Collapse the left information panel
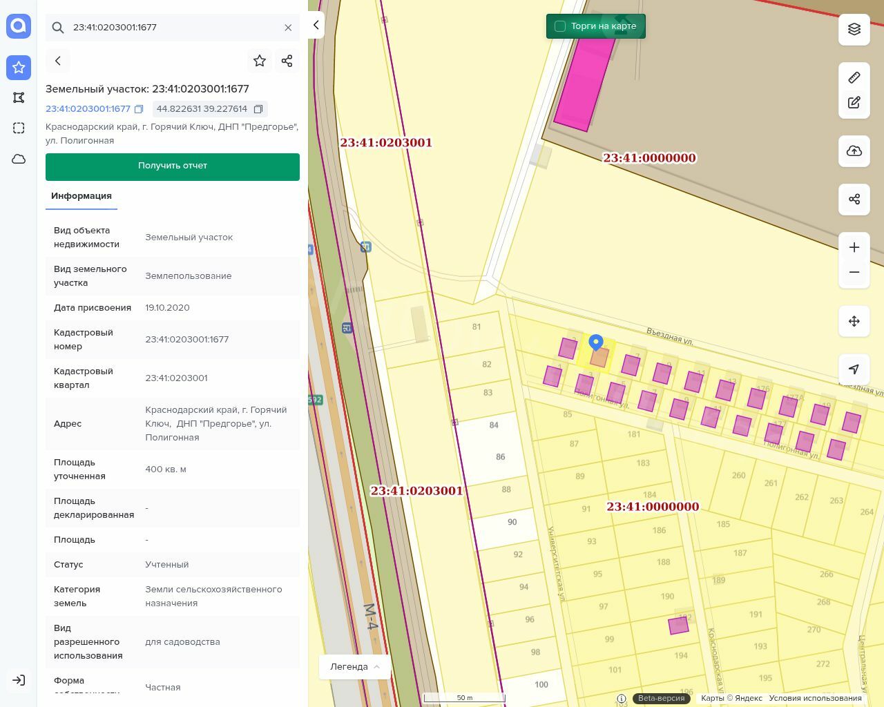The image size is (884, 707). click(x=316, y=25)
